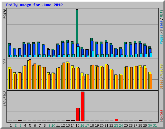Click the green day 2 label on the x-axis
This screenshot has height=129, width=165.
[x=15, y=125]
